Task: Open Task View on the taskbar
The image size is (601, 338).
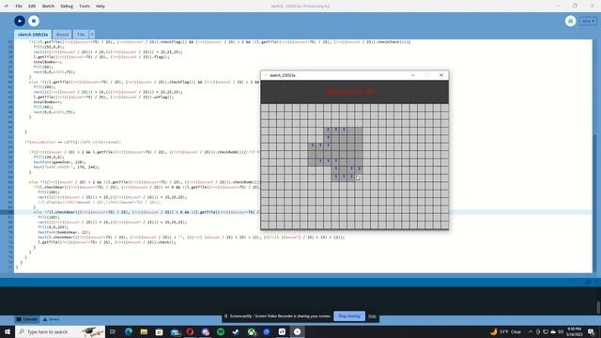Action: pyautogui.click(x=113, y=331)
